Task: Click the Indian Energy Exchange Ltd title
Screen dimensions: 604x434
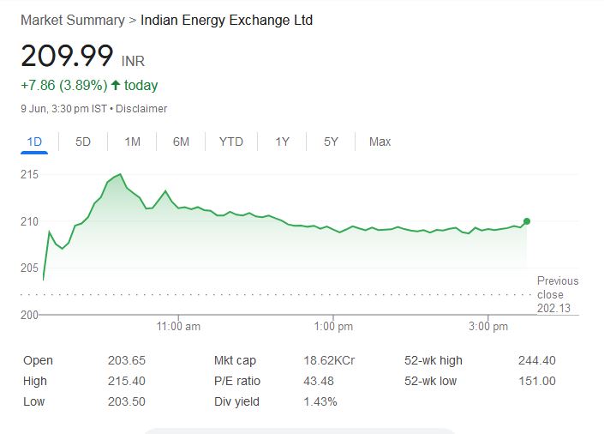Action: [226, 20]
